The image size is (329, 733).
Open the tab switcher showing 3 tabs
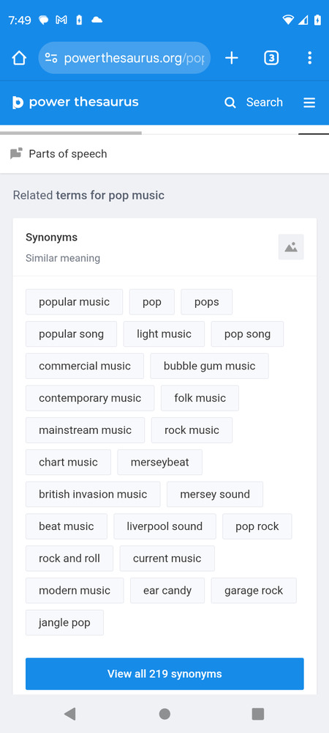[271, 58]
